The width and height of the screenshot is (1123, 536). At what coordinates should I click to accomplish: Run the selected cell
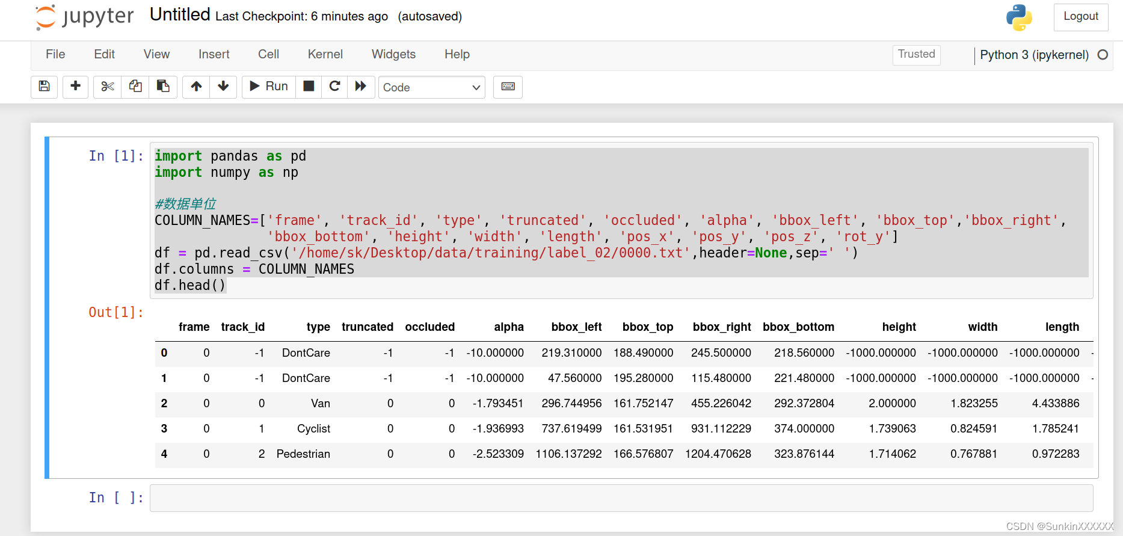(x=269, y=87)
